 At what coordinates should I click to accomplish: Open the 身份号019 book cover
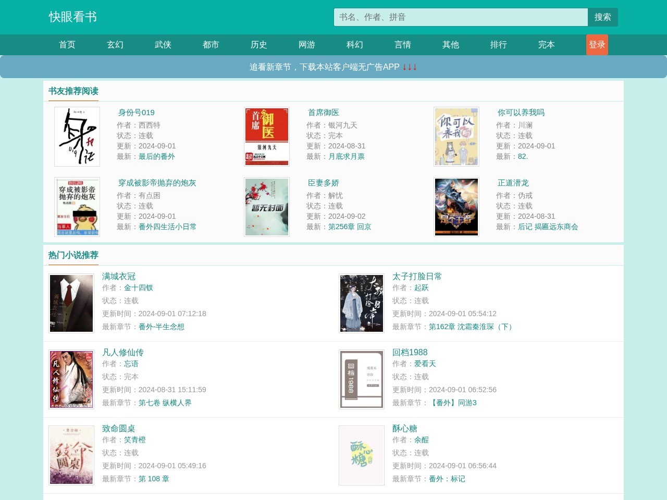tap(77, 137)
